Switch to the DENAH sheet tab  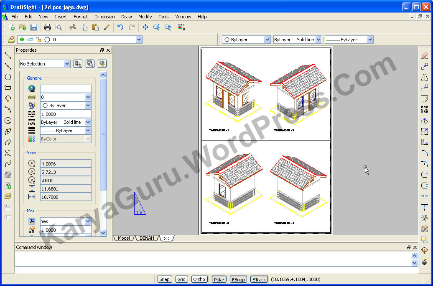pyautogui.click(x=147, y=238)
